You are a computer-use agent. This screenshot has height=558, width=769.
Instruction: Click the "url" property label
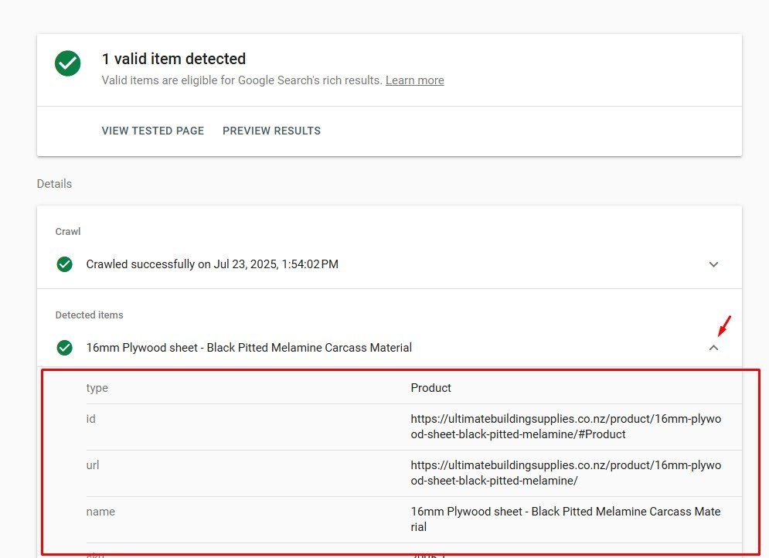[93, 465]
